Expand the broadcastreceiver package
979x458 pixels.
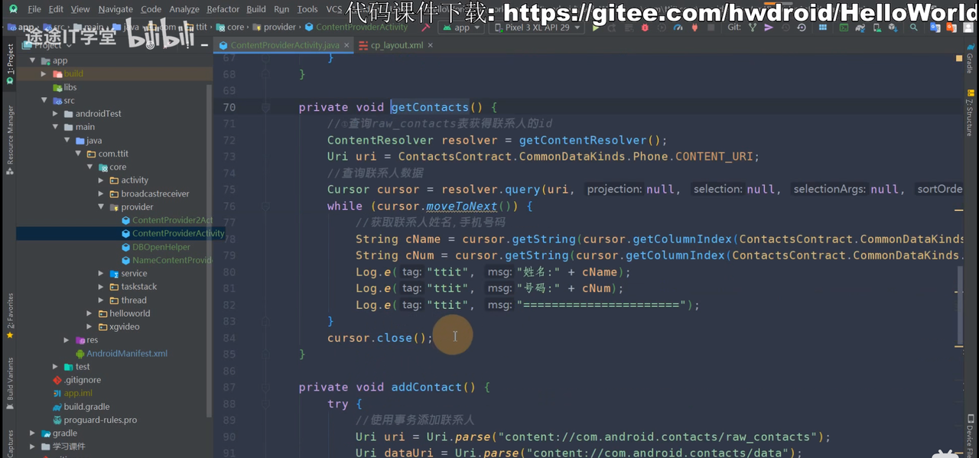coord(101,193)
